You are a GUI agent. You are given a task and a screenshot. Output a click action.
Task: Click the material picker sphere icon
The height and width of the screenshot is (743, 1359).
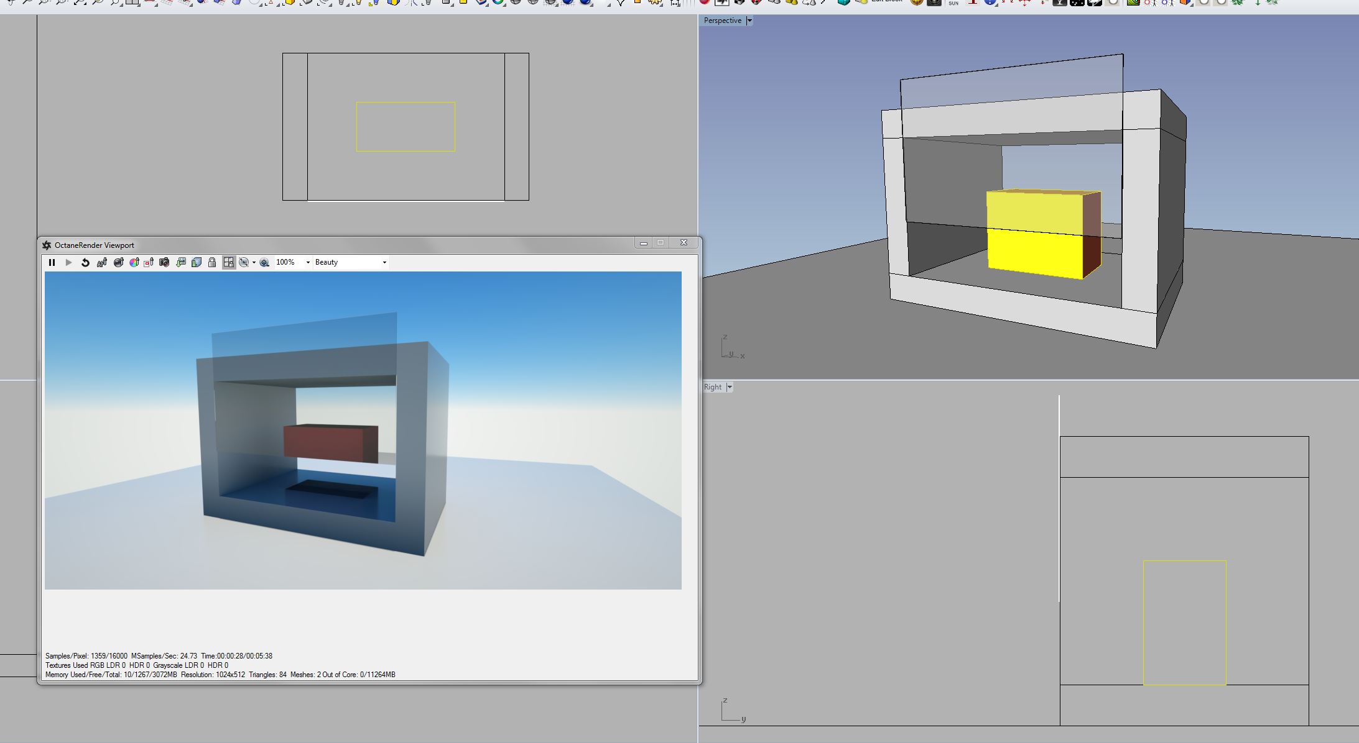[x=118, y=262]
